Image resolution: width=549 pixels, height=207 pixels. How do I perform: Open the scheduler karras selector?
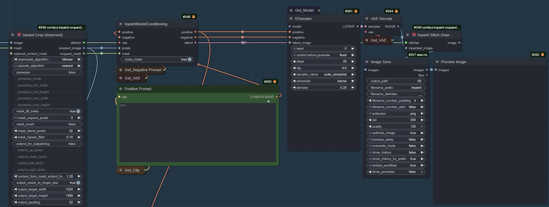pos(323,81)
